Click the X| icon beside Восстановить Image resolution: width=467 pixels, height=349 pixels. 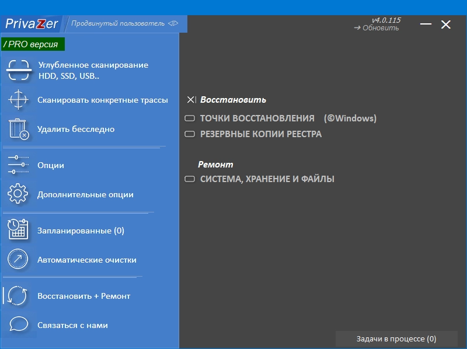coord(191,99)
